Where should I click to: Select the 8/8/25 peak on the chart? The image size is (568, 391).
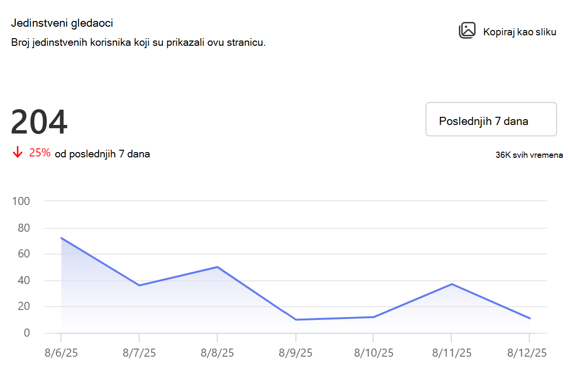[x=217, y=267]
